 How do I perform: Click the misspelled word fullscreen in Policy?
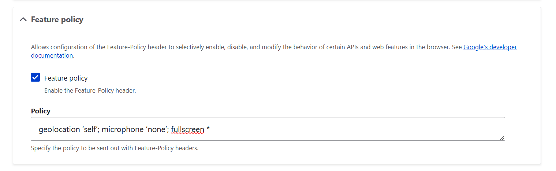click(187, 129)
